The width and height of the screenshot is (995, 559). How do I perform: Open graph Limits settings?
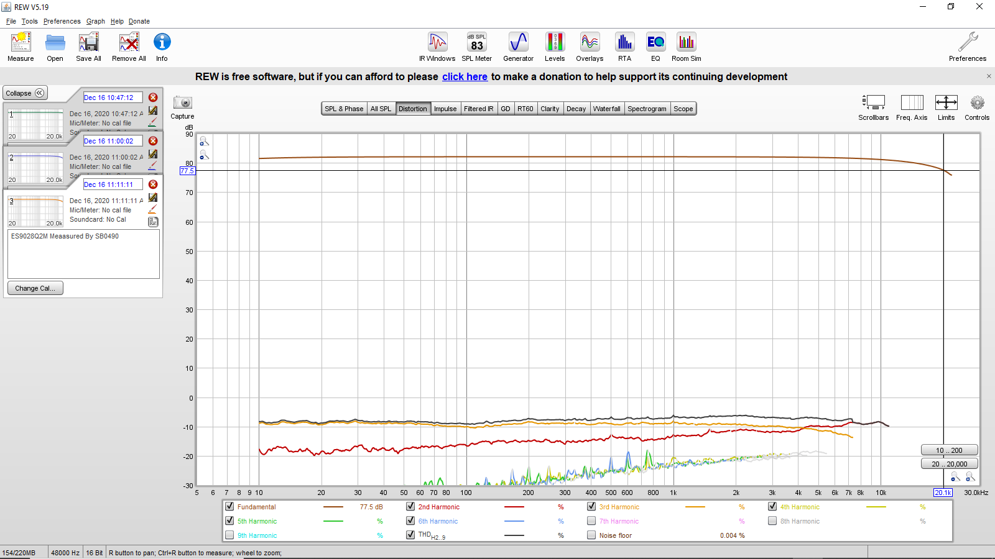(946, 102)
